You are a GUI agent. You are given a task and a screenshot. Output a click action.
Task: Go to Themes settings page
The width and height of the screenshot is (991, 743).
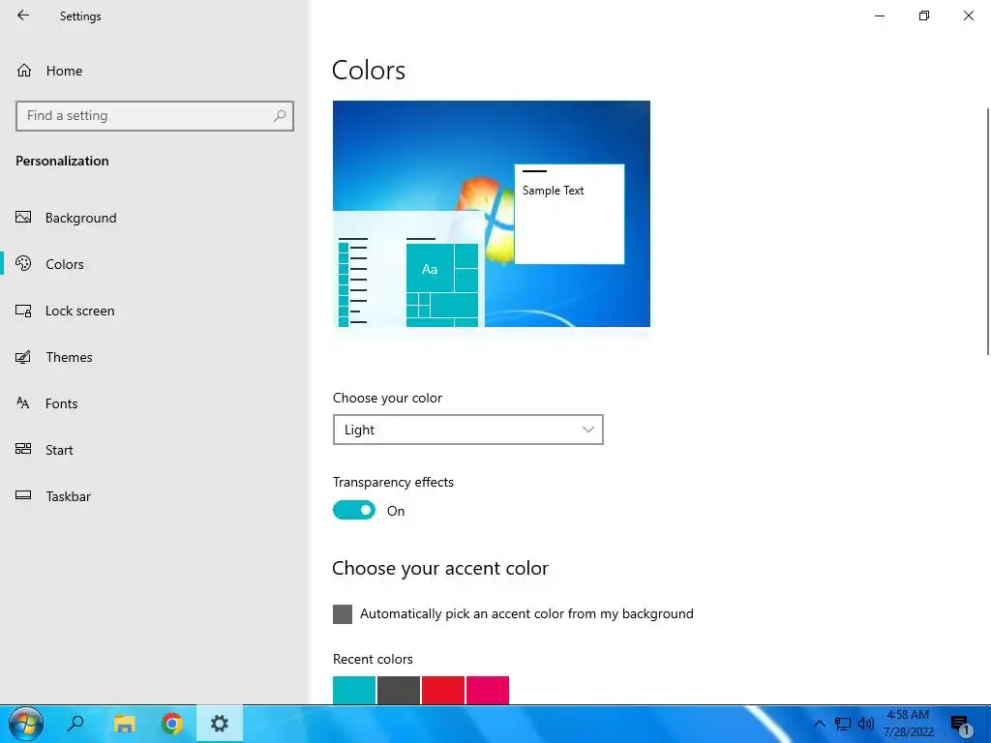pos(69,357)
